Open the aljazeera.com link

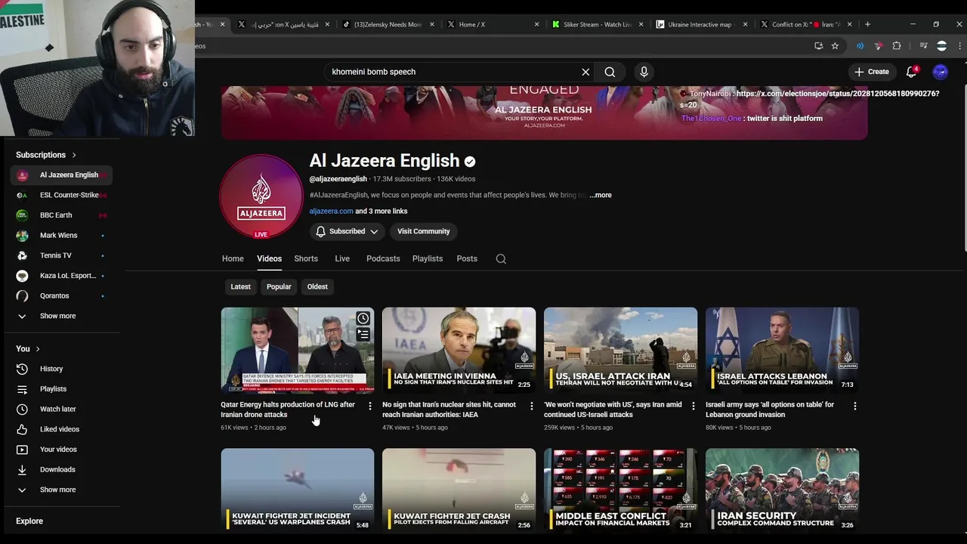click(x=331, y=211)
